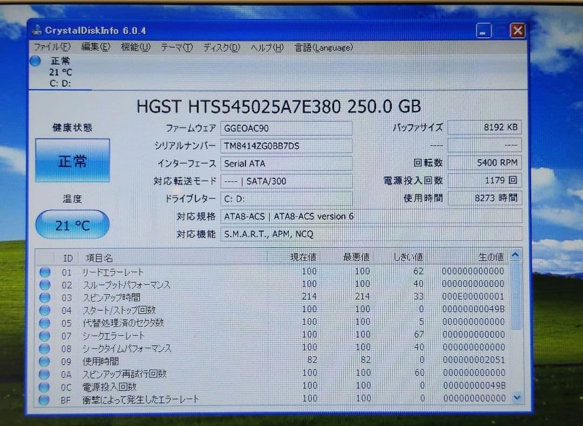This screenshot has width=583, height=426.
Task: Click the rotation rate field 5400 RPM
Action: 484,163
